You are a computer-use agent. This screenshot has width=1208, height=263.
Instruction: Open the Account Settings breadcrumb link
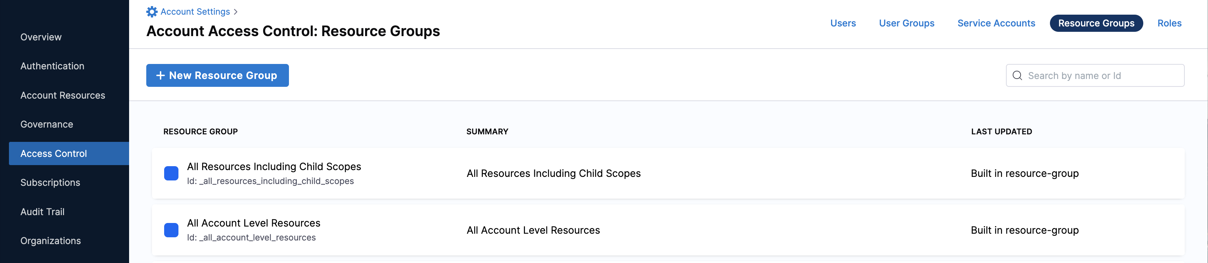pos(195,12)
